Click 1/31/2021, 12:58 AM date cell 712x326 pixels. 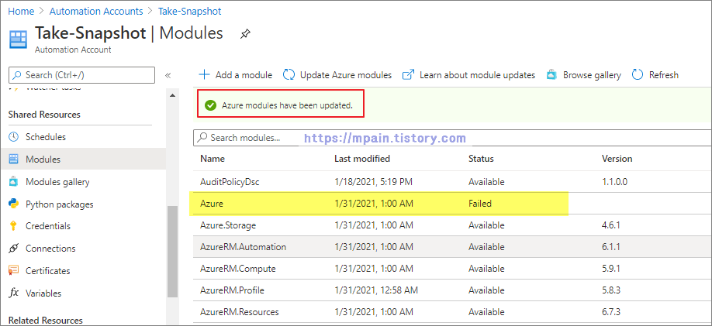(376, 290)
